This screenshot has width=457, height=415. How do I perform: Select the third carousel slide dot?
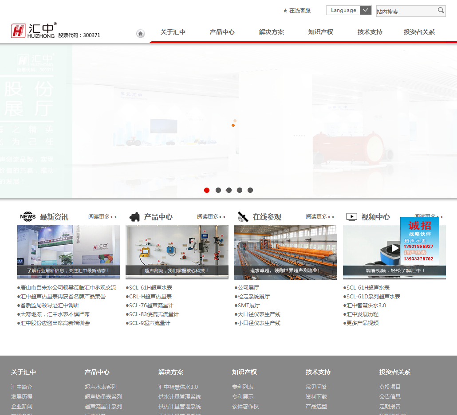[229, 190]
